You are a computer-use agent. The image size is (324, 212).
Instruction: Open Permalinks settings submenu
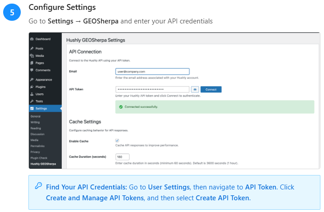[37, 146]
